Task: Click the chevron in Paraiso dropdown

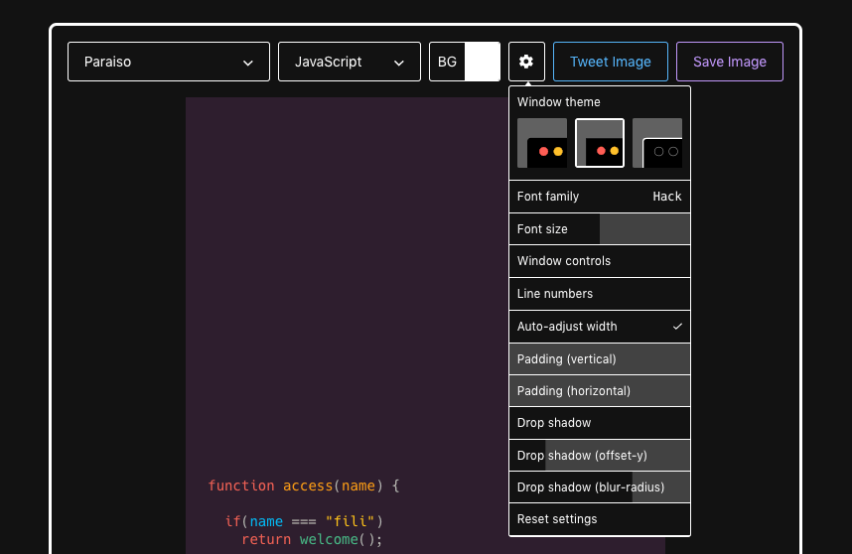Action: (248, 63)
